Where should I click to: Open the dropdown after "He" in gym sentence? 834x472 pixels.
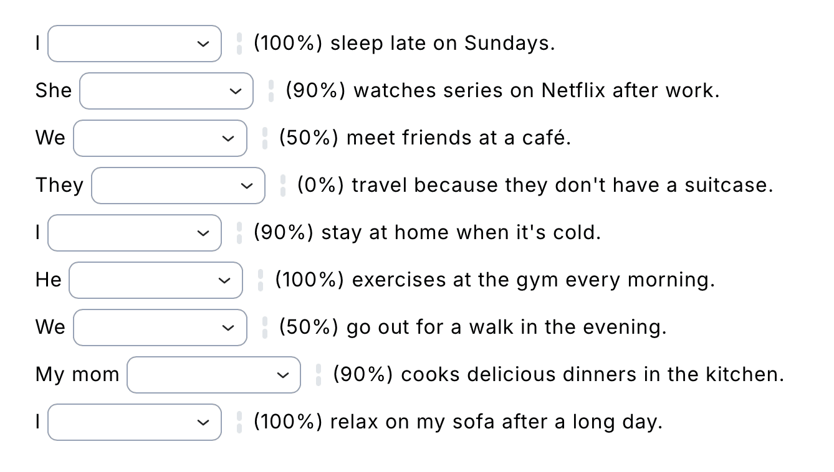156,280
